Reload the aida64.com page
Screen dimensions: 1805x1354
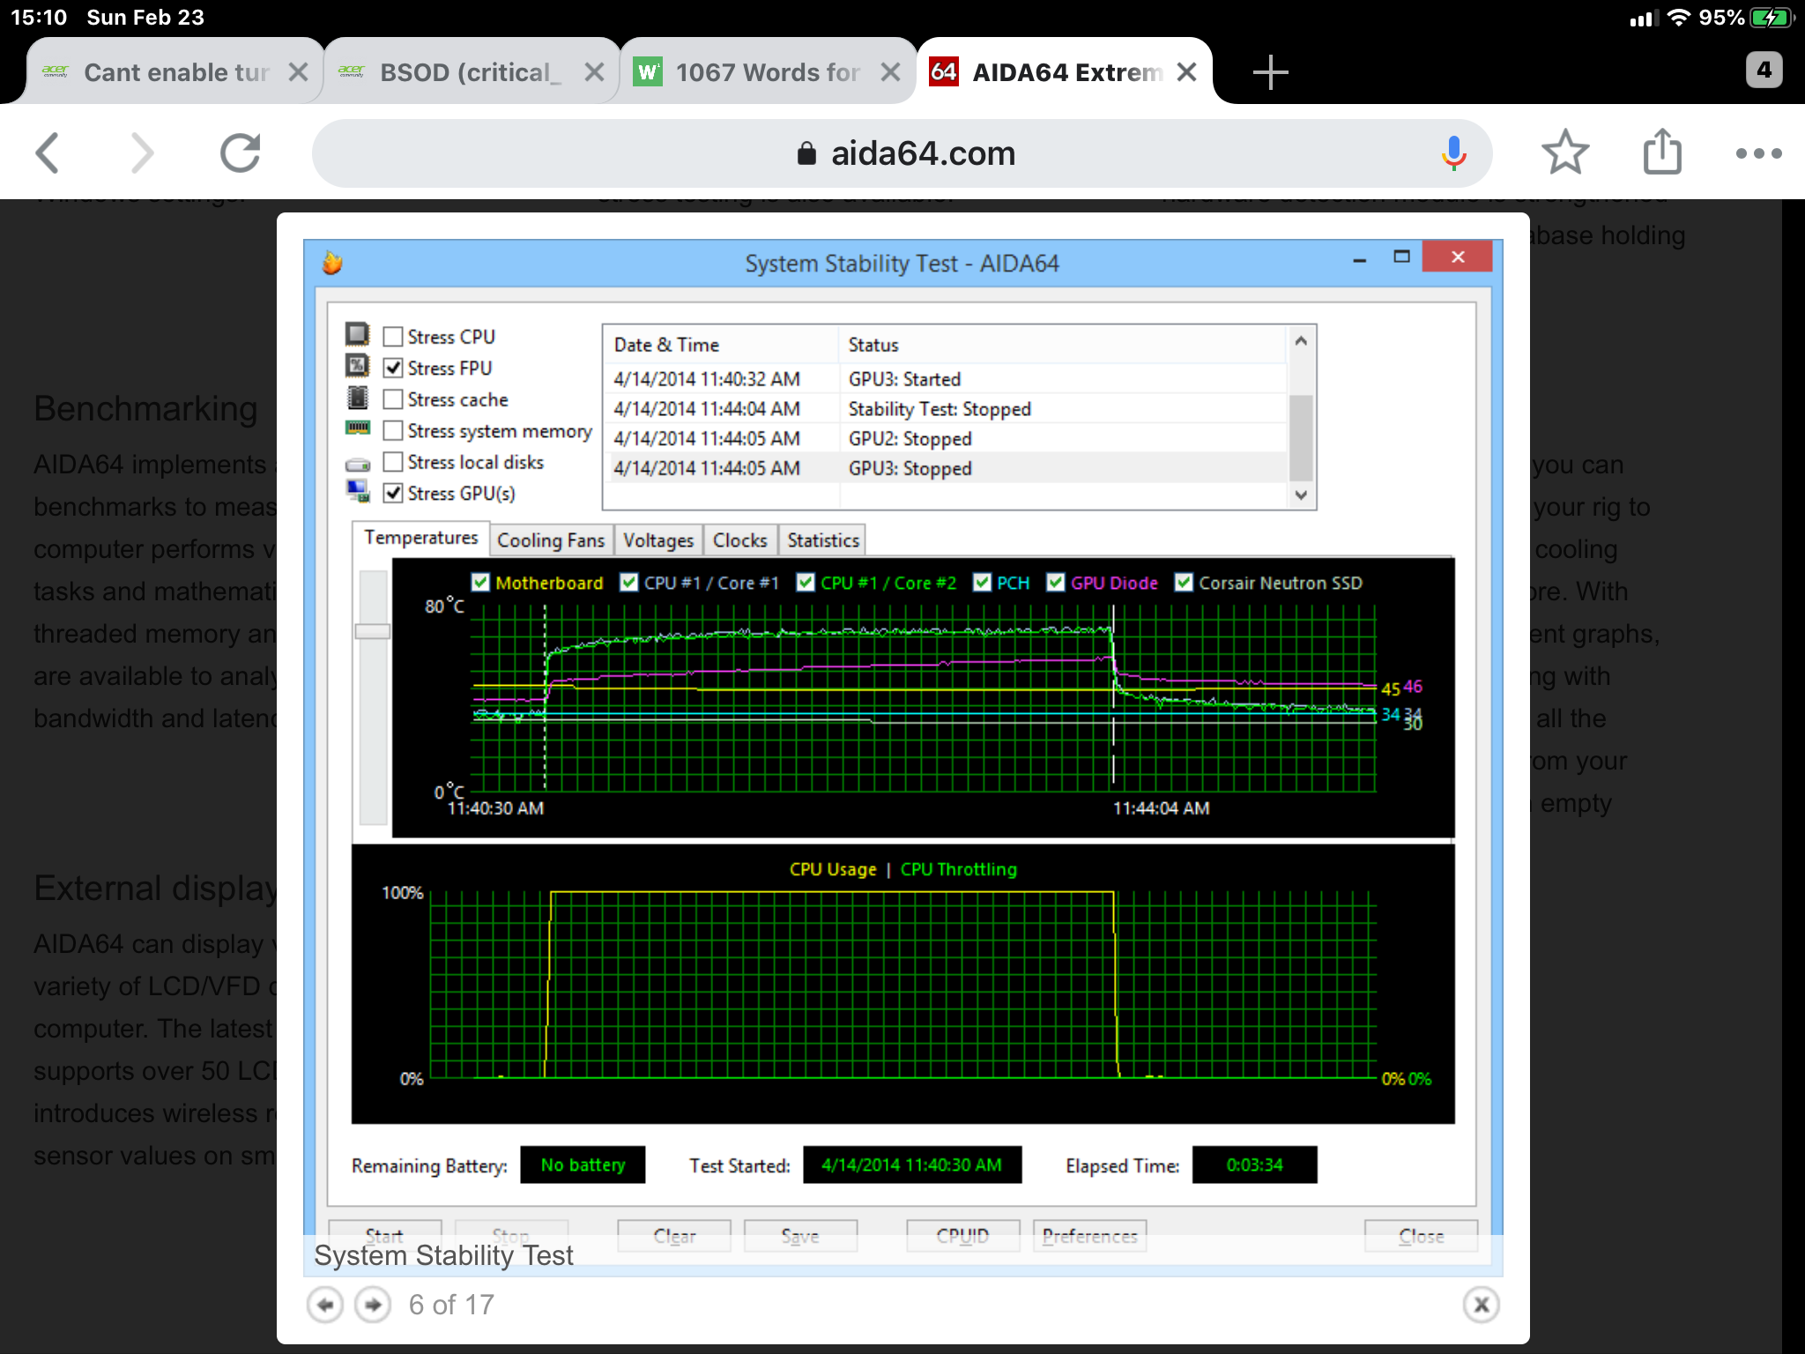[x=240, y=153]
